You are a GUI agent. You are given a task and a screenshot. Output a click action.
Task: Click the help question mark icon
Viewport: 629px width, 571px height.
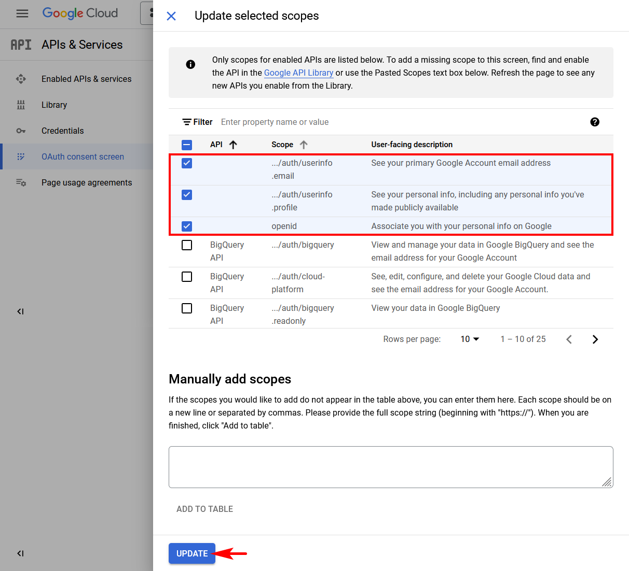595,122
